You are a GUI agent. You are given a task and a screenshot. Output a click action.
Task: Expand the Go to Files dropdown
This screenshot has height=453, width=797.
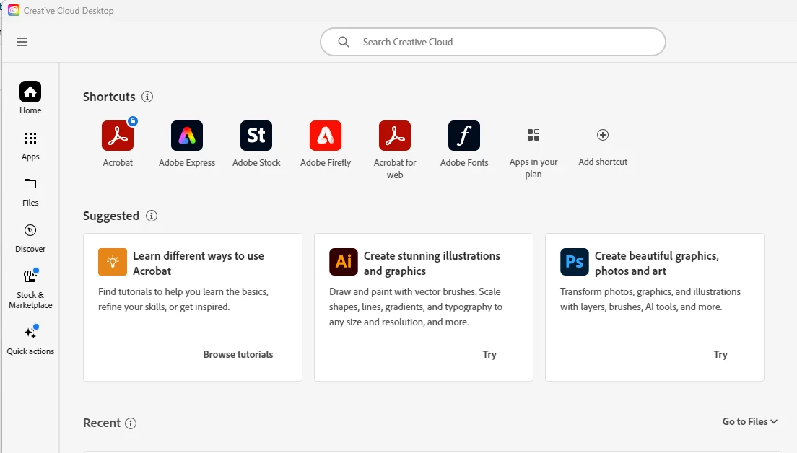[750, 421]
